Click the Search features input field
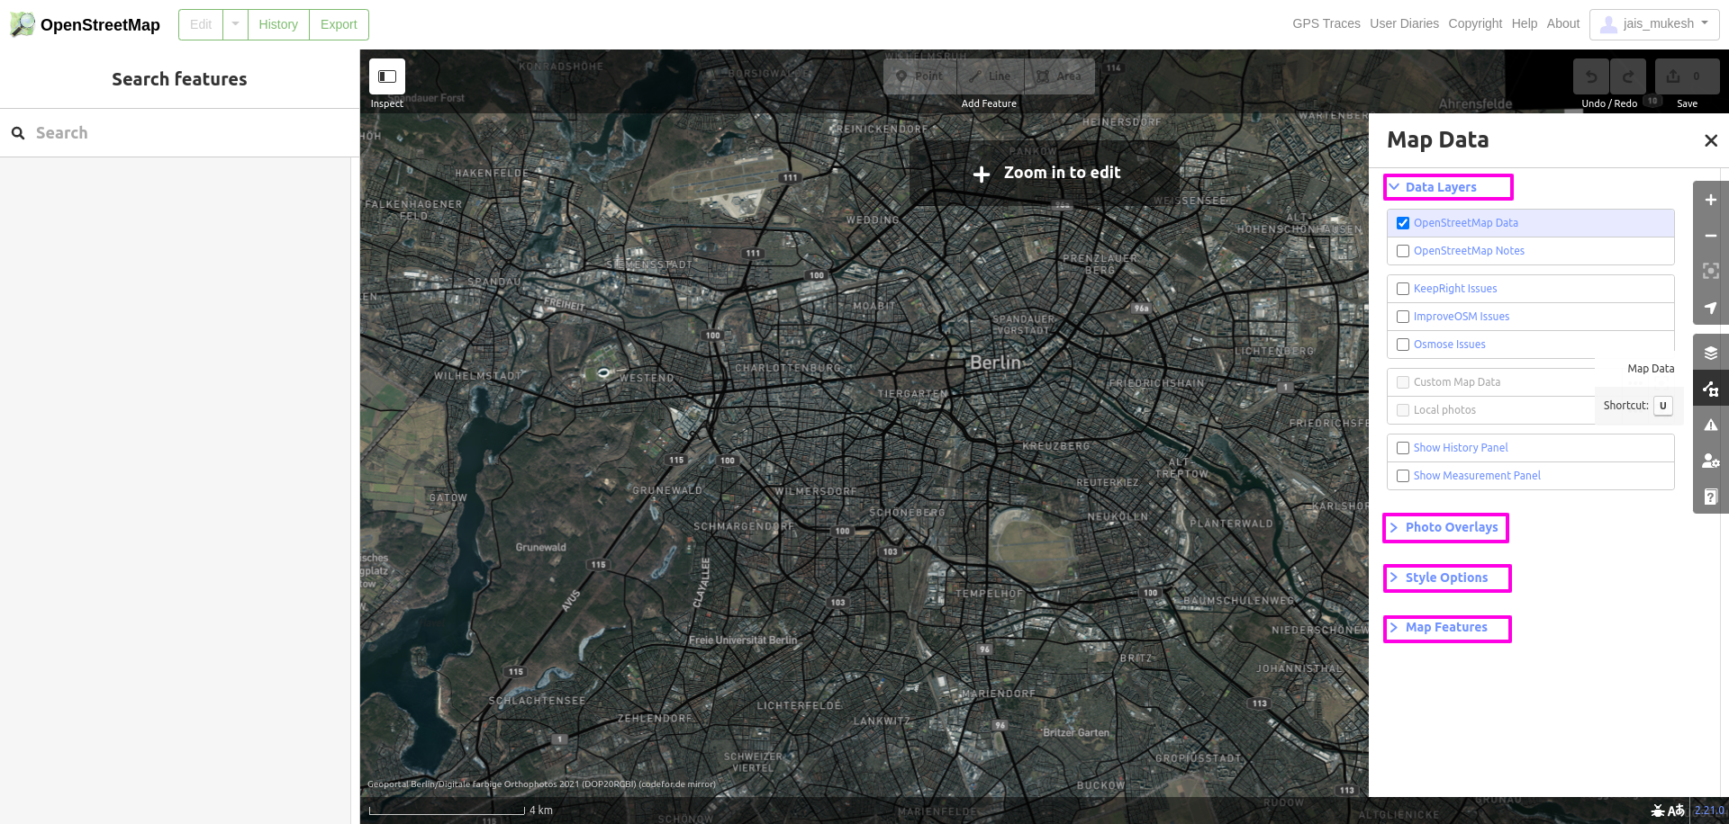This screenshot has height=824, width=1729. 180,133
